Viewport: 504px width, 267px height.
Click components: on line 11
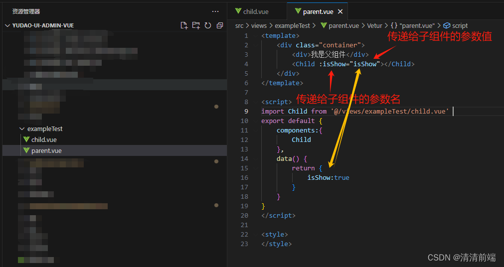point(298,131)
